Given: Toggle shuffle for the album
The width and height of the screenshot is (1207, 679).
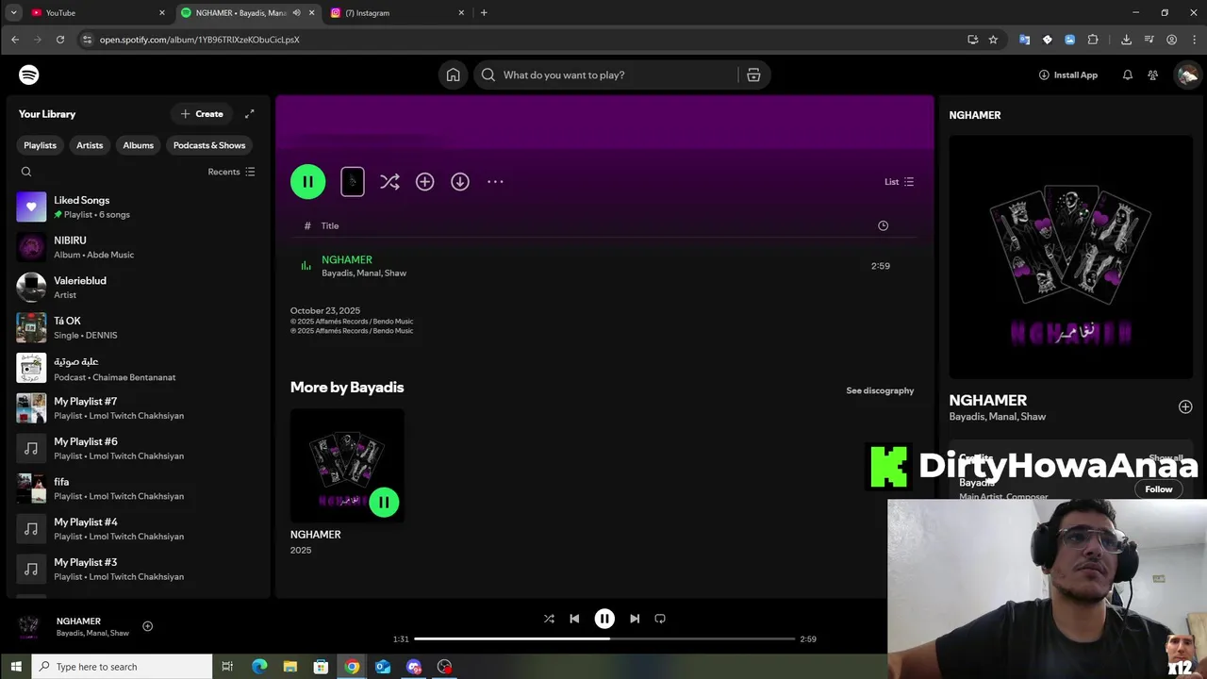Looking at the screenshot, I should pos(389,182).
